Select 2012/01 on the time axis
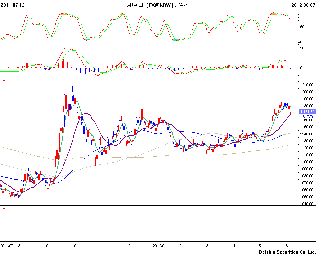The width and height of the screenshot is (316, 256). tap(160, 246)
